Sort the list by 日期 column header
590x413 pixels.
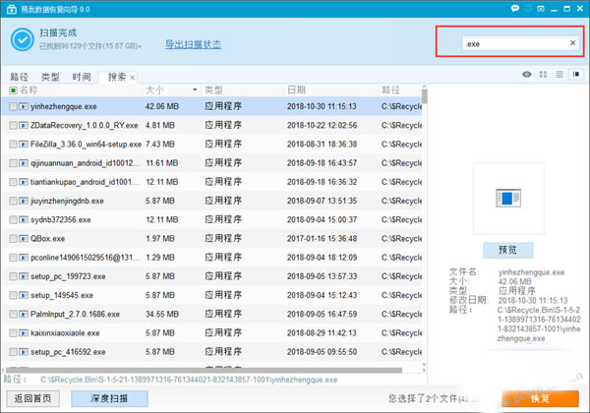pyautogui.click(x=295, y=89)
